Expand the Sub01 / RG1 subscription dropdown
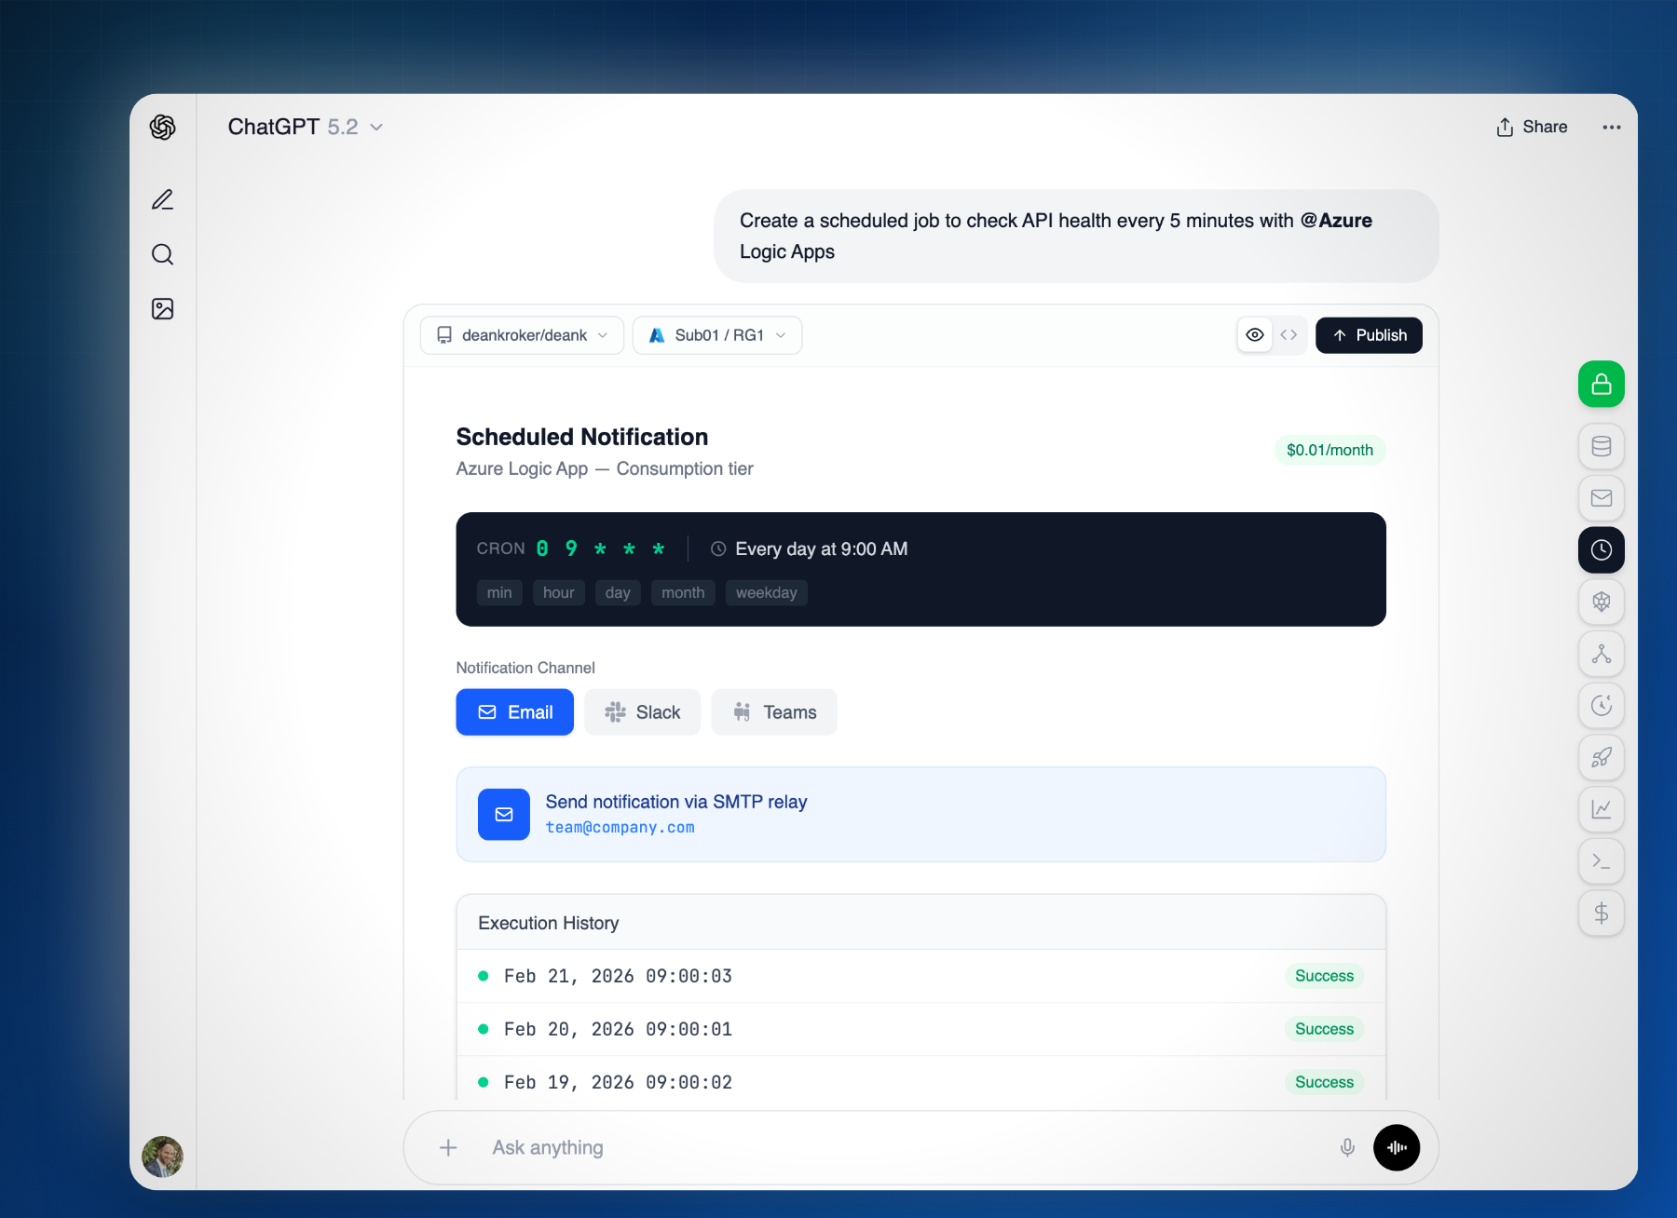1677x1218 pixels. click(x=716, y=335)
